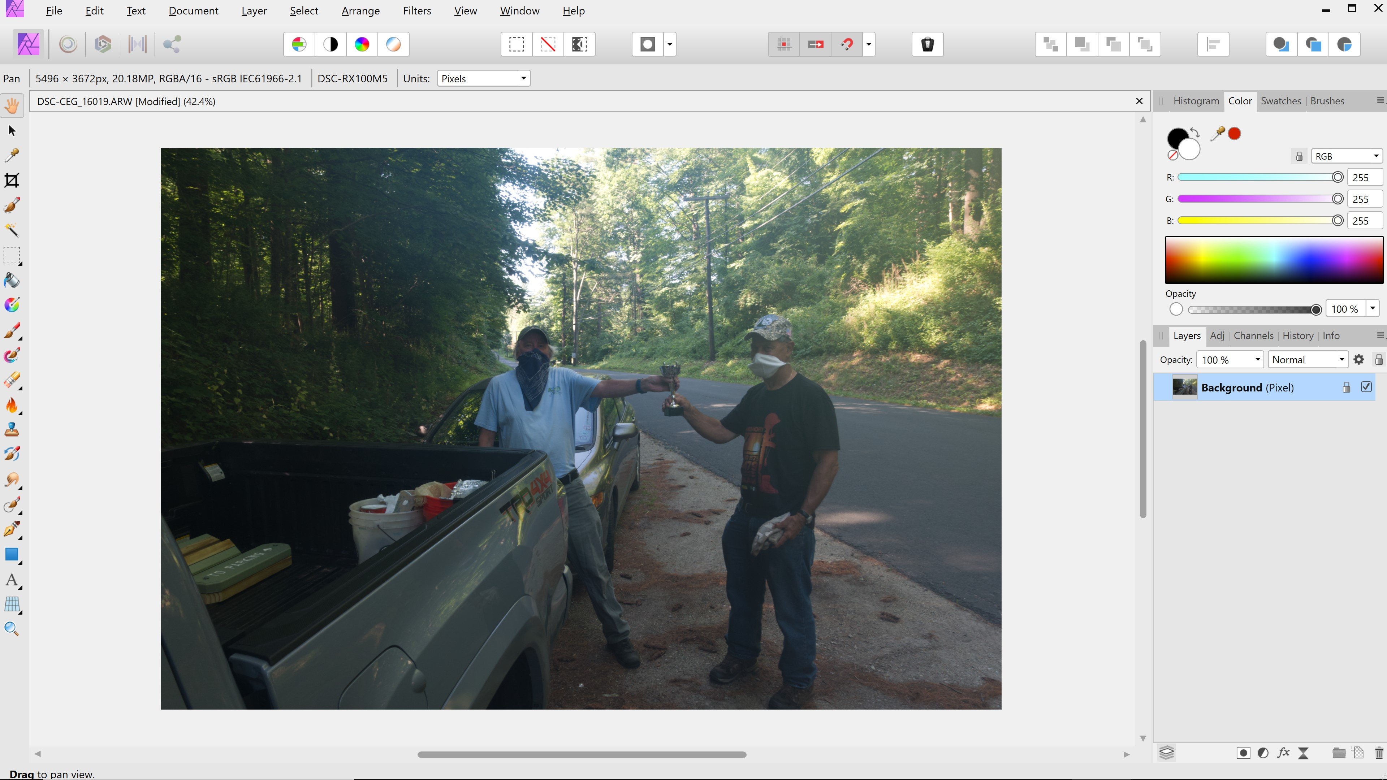Select the Zoom magnifier tool
This screenshot has height=780, width=1387.
pos(12,629)
